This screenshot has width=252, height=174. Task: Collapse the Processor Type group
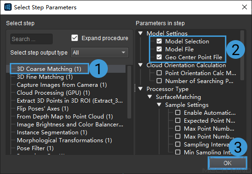coord(140,89)
